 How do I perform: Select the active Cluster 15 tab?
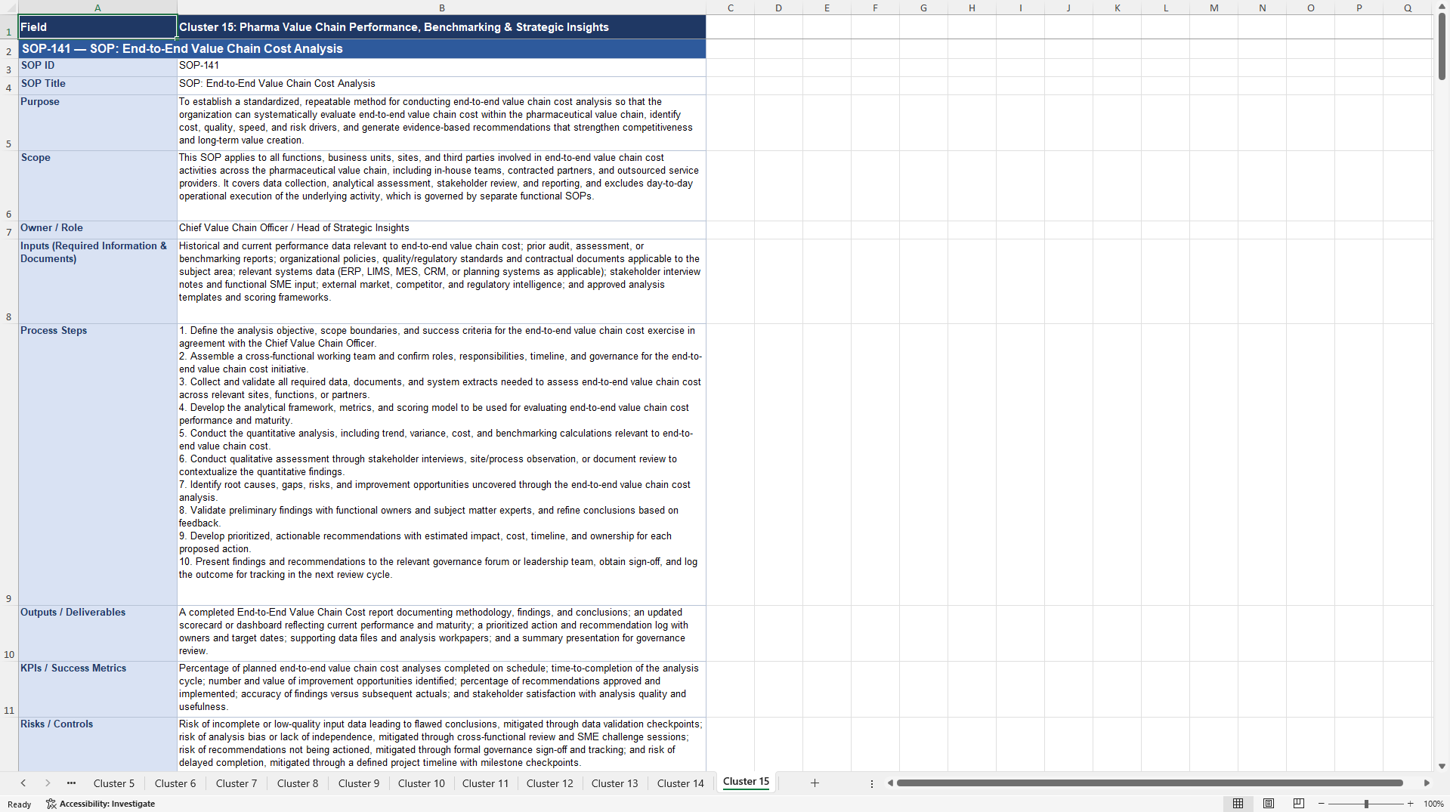point(746,782)
